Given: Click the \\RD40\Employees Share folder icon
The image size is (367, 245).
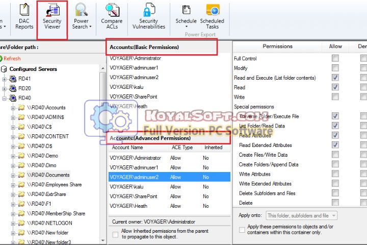Looking at the screenshot, I should tap(21, 184).
